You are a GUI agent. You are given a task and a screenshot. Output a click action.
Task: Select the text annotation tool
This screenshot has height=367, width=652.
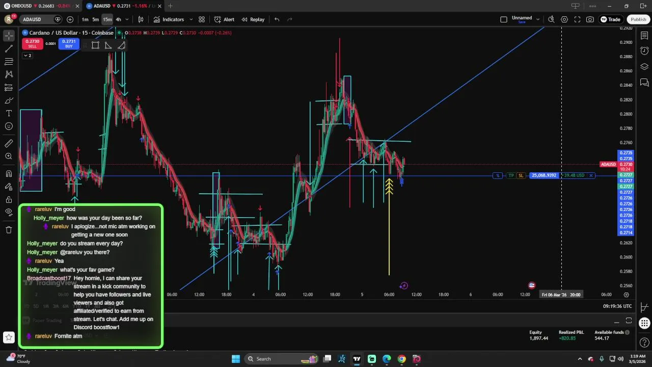[x=9, y=113]
